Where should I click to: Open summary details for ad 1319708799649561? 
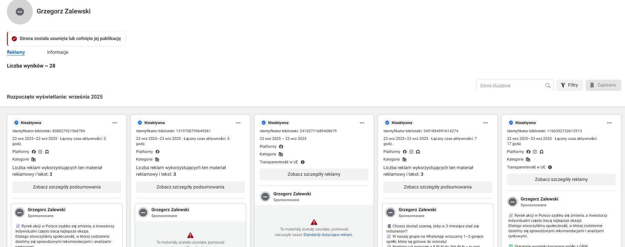pos(190,187)
